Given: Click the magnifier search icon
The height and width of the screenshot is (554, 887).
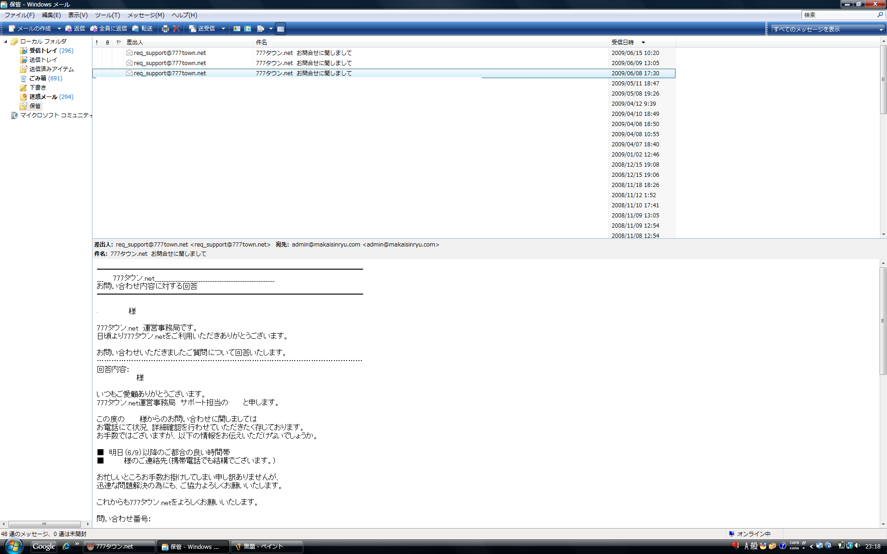Looking at the screenshot, I should click(880, 15).
